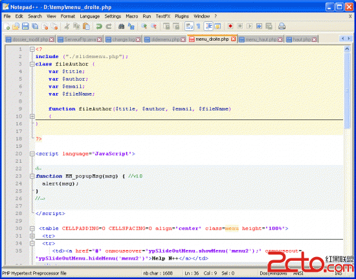Collapse the fold marker at line 1

tap(32, 49)
